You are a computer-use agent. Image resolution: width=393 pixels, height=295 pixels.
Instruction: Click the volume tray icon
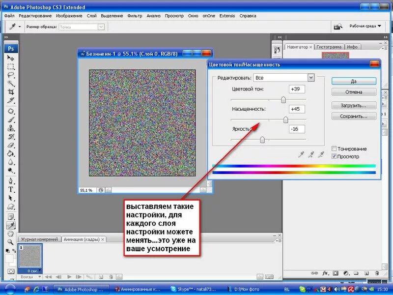337,290
